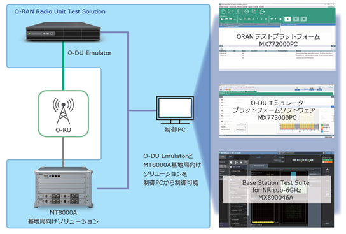Click the 'O-RAN Radio Unit Test Solution' title text
Viewport: 346px width, 234px height.
click(x=60, y=11)
